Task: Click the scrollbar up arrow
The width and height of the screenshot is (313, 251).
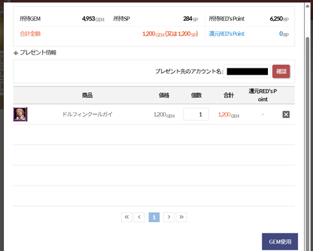Action: coord(307,6)
